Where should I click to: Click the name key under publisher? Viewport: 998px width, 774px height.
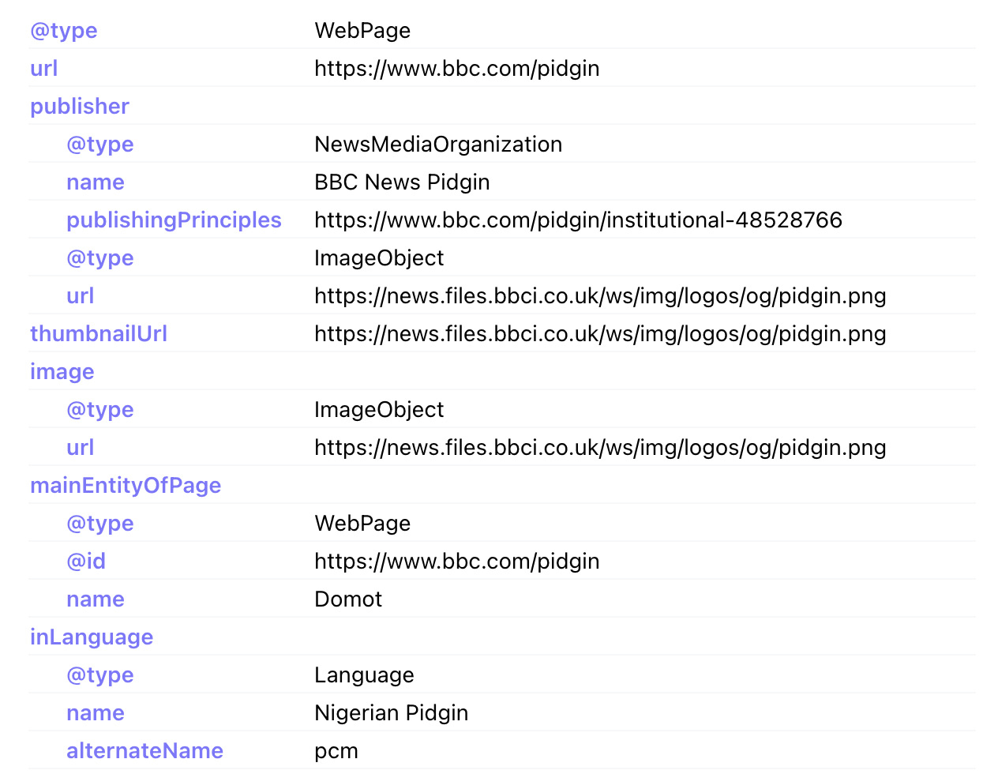click(x=95, y=182)
